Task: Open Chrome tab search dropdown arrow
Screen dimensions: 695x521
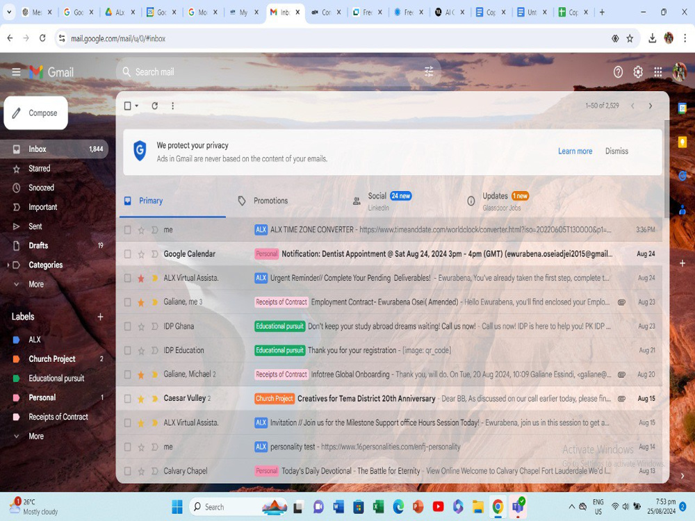Action: 9,13
